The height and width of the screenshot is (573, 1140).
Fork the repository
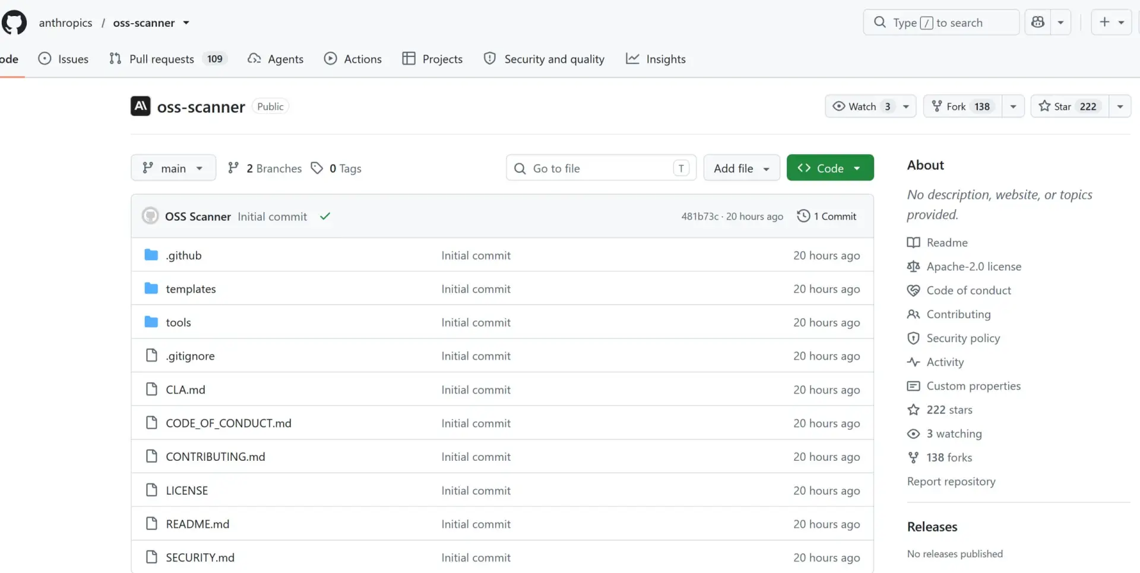(x=962, y=106)
